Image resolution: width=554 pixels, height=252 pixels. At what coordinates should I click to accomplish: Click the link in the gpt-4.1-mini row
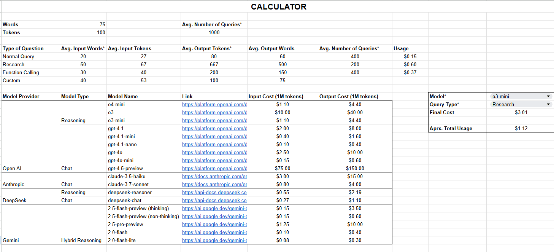(x=215, y=136)
